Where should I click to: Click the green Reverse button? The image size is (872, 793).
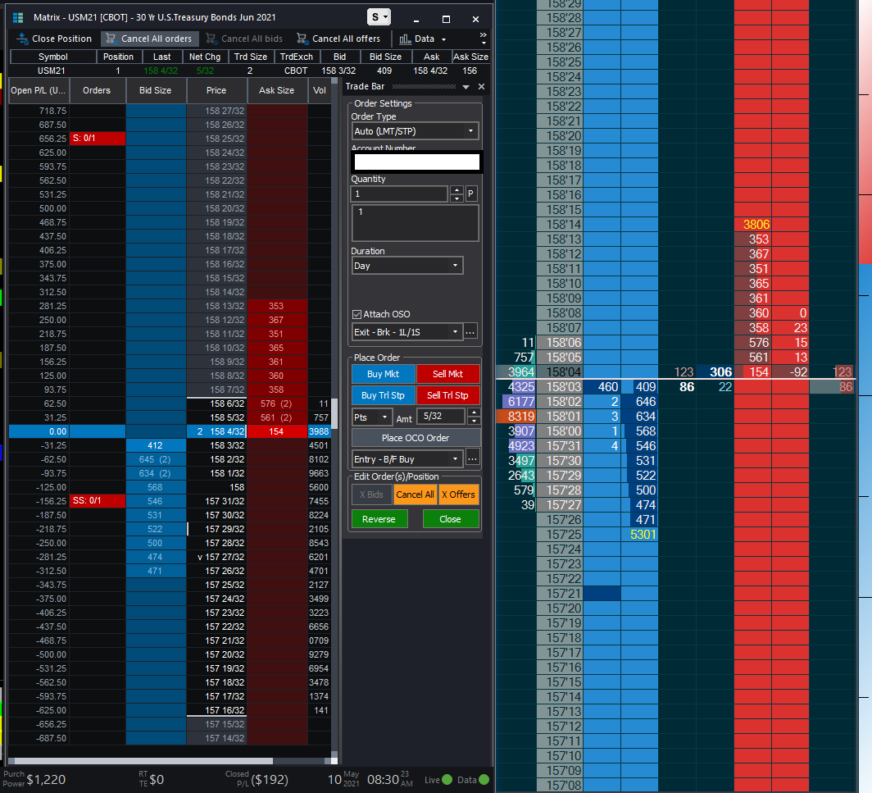379,518
